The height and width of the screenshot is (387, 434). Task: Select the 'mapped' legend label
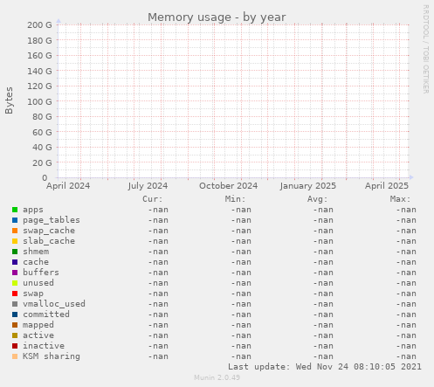coord(38,325)
